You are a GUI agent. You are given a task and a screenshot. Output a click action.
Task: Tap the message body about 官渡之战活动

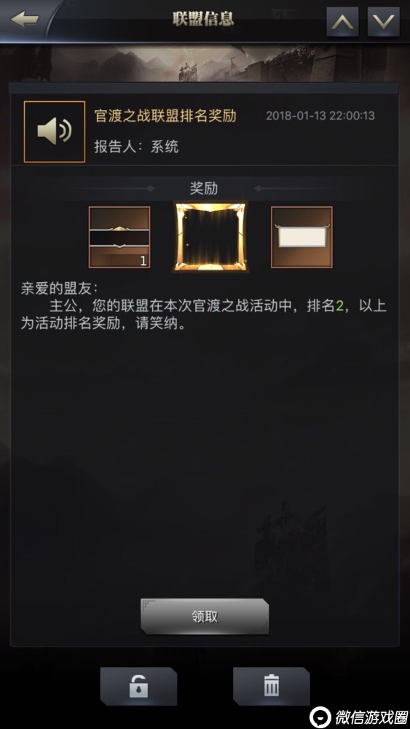point(203,315)
